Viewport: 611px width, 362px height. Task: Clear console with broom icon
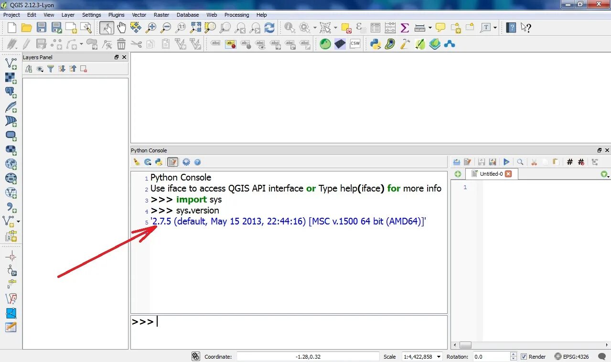[x=137, y=162]
